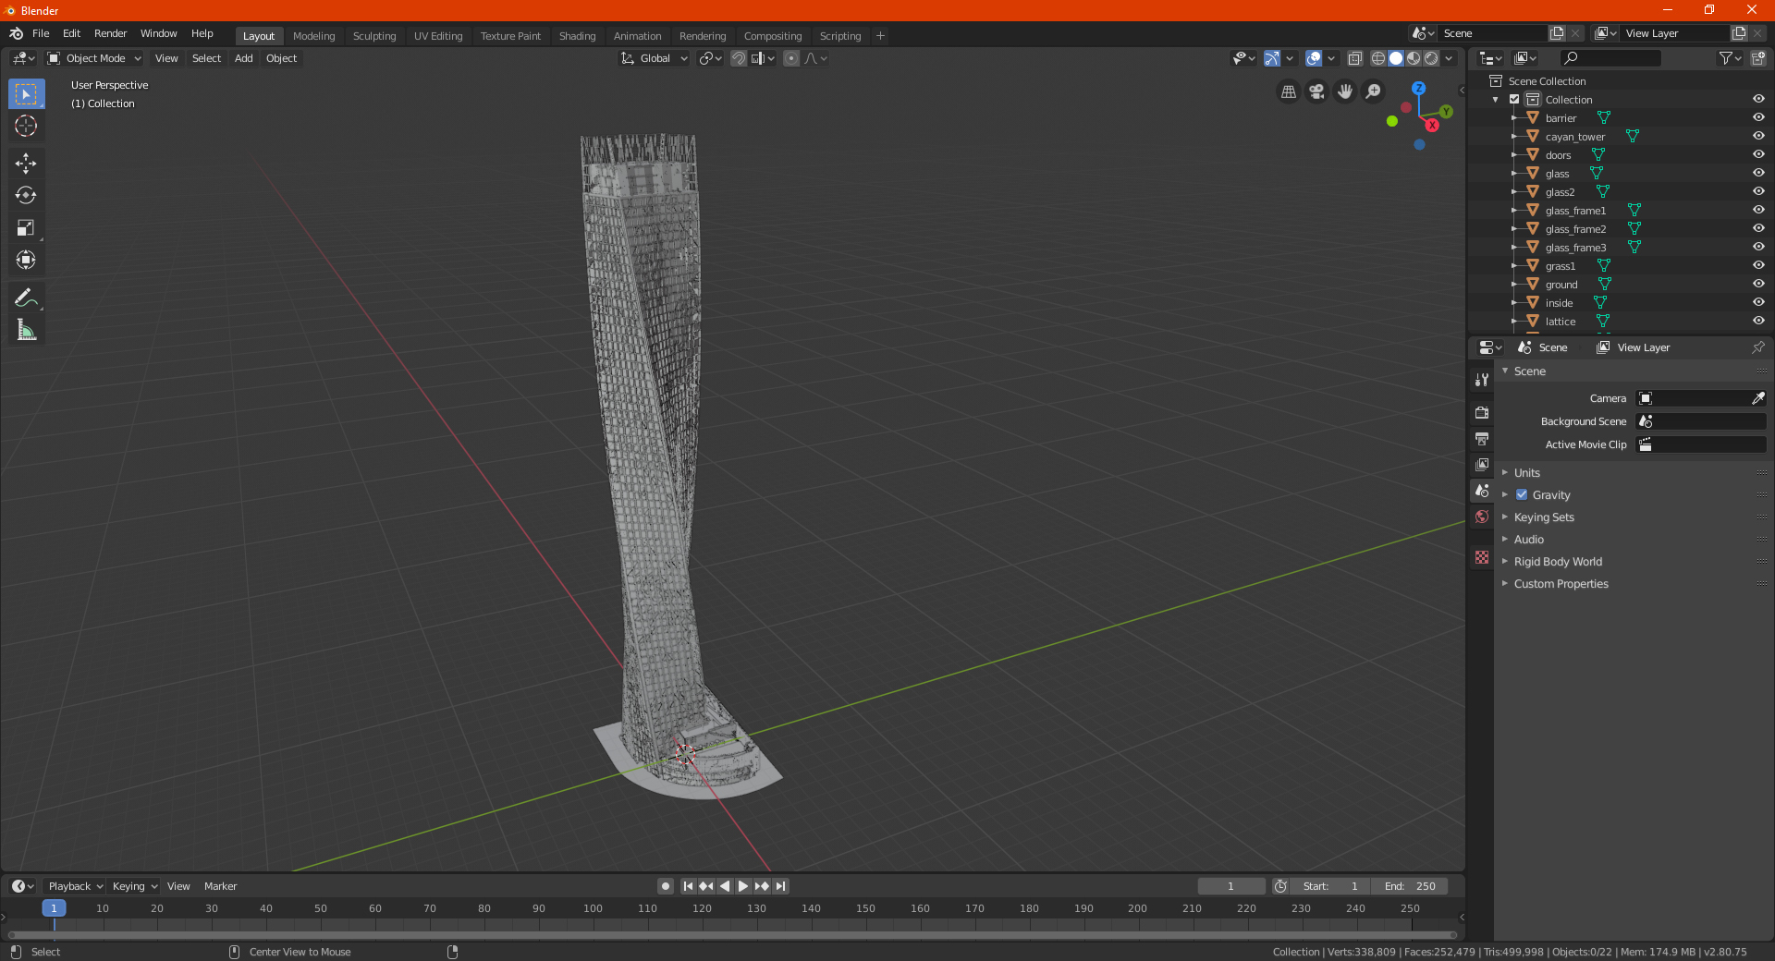
Task: Select the Measure tool
Action: tap(26, 330)
